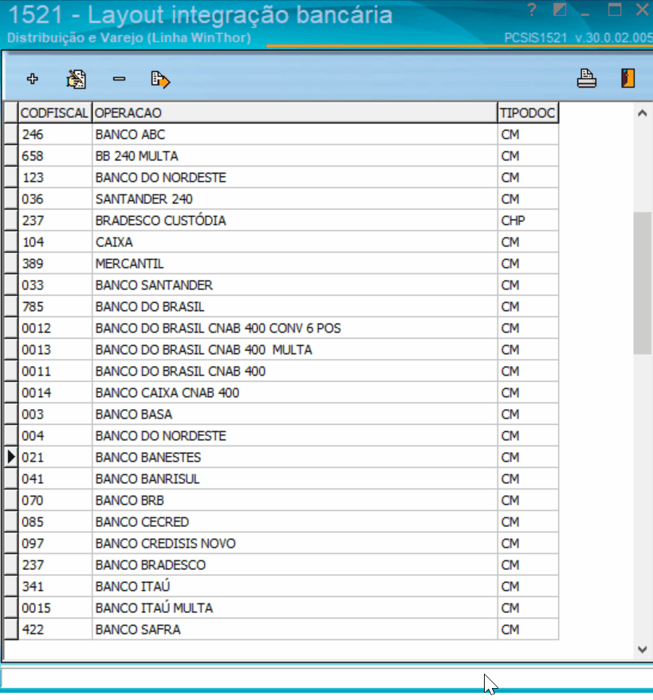Click code cell 0011
This screenshot has height=700, width=653.
point(55,371)
